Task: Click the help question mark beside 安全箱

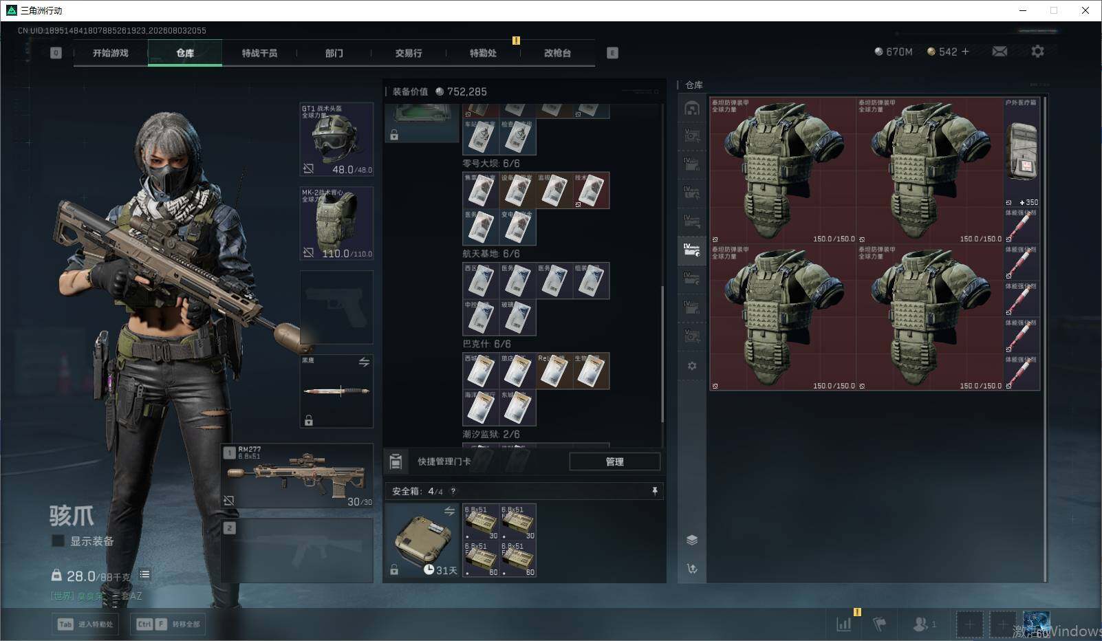Action: [453, 491]
